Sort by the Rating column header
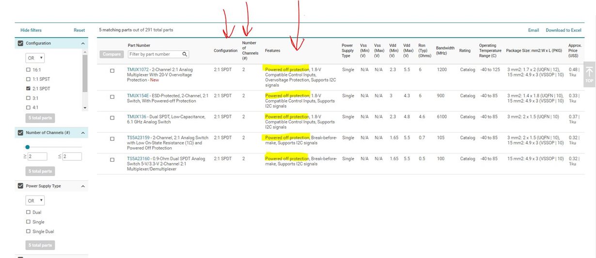This screenshot has height=258, width=596. pos(465,50)
